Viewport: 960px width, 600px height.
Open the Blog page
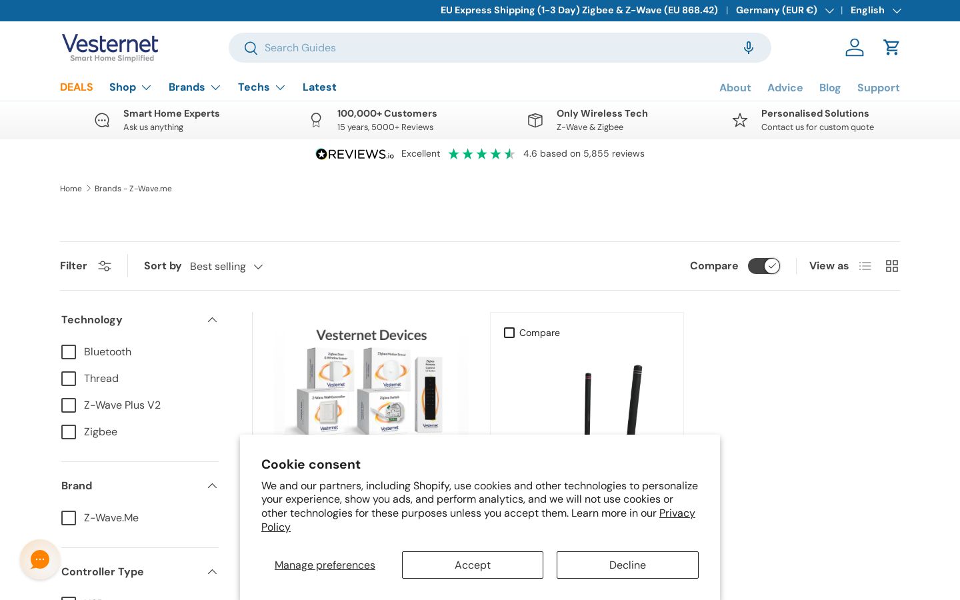point(830,88)
